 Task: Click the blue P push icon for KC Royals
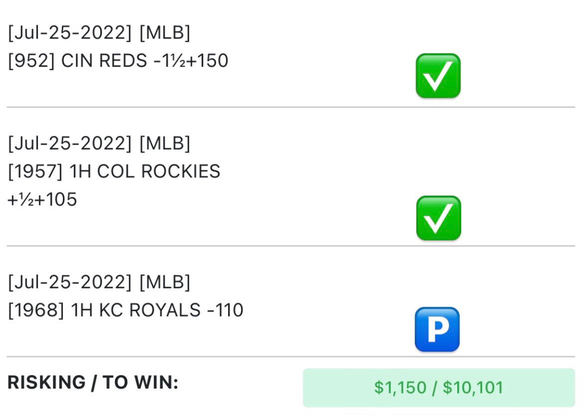click(437, 329)
